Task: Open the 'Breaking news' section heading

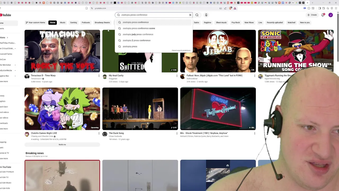Action: point(35,153)
